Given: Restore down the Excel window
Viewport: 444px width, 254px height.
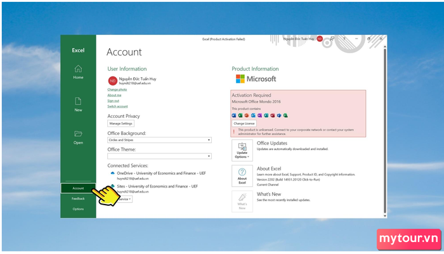Looking at the screenshot, I should click(369, 39).
